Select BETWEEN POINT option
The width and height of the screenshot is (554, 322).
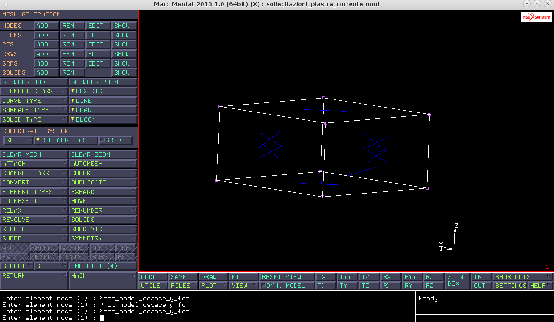(103, 82)
